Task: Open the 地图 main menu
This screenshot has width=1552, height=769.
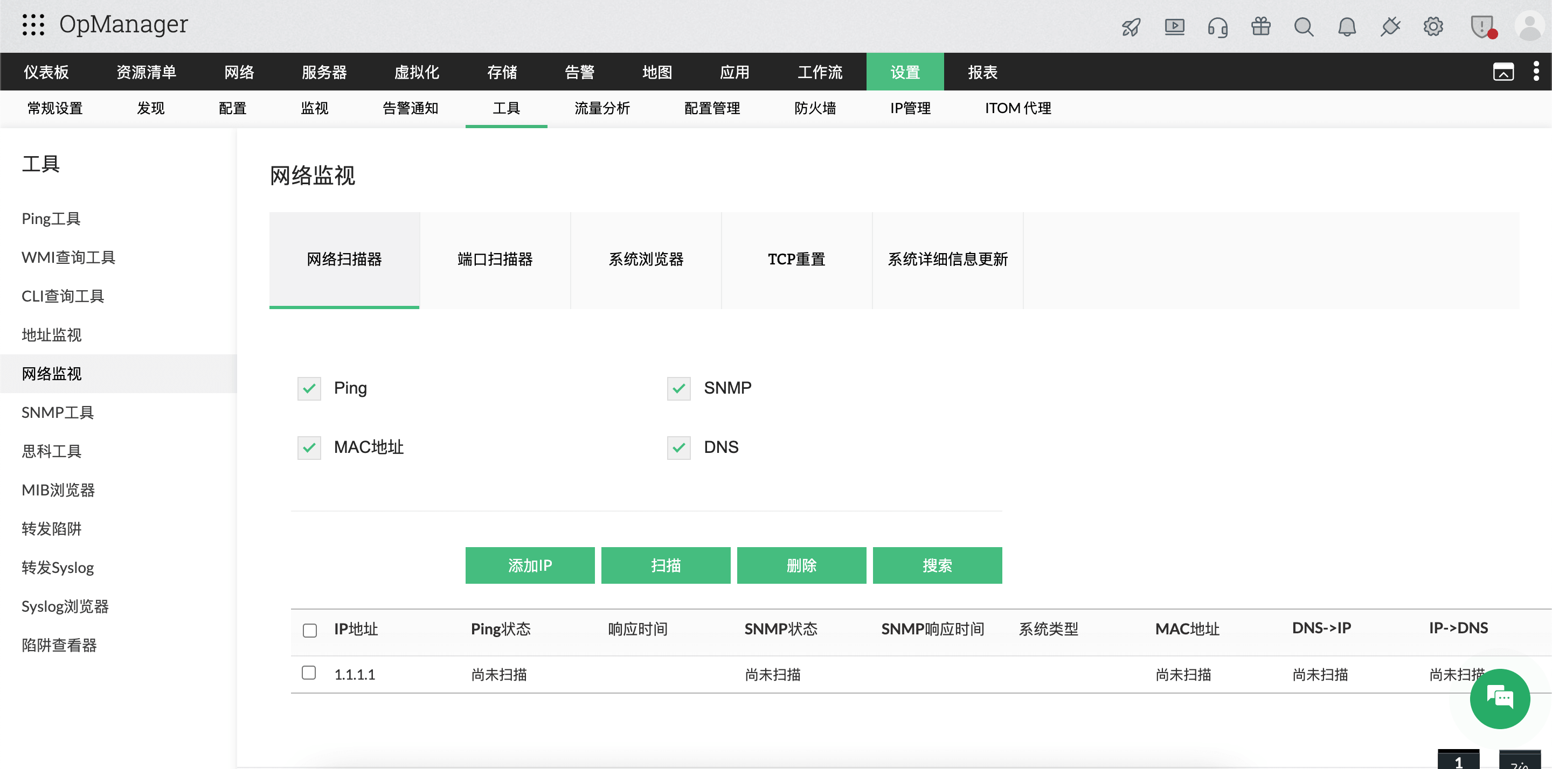Action: coord(657,72)
